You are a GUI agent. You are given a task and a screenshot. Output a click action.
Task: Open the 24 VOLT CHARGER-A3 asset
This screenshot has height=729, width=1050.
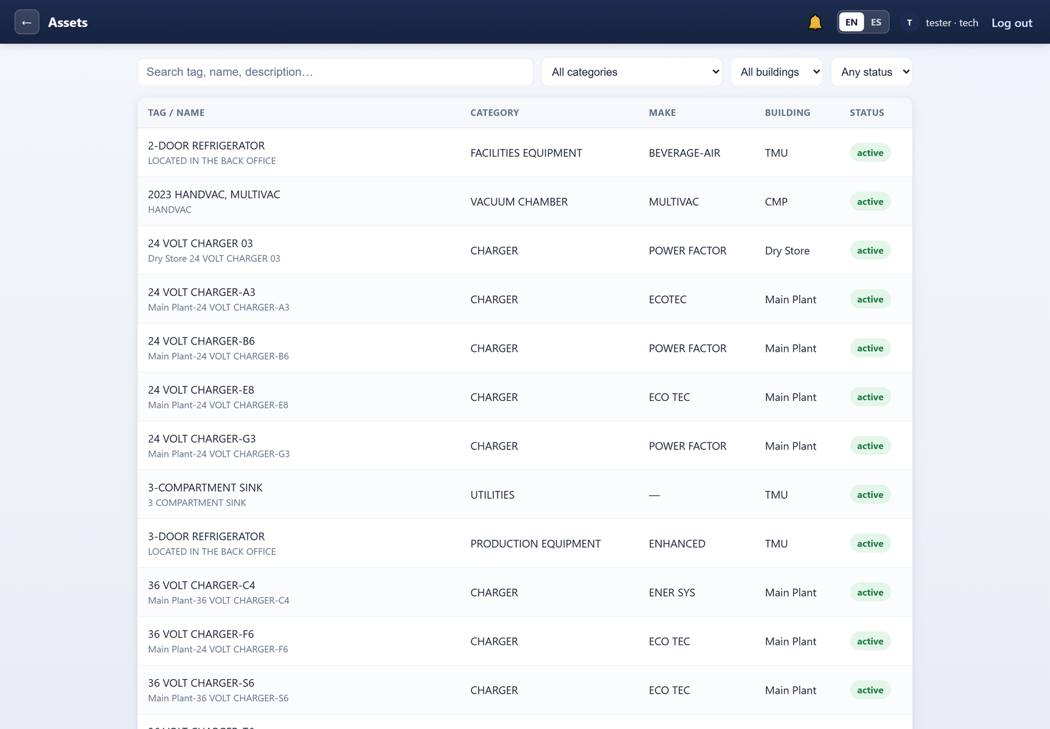point(525,299)
